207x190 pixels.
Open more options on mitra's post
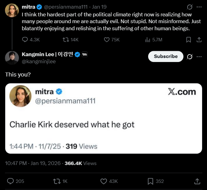[199, 6]
